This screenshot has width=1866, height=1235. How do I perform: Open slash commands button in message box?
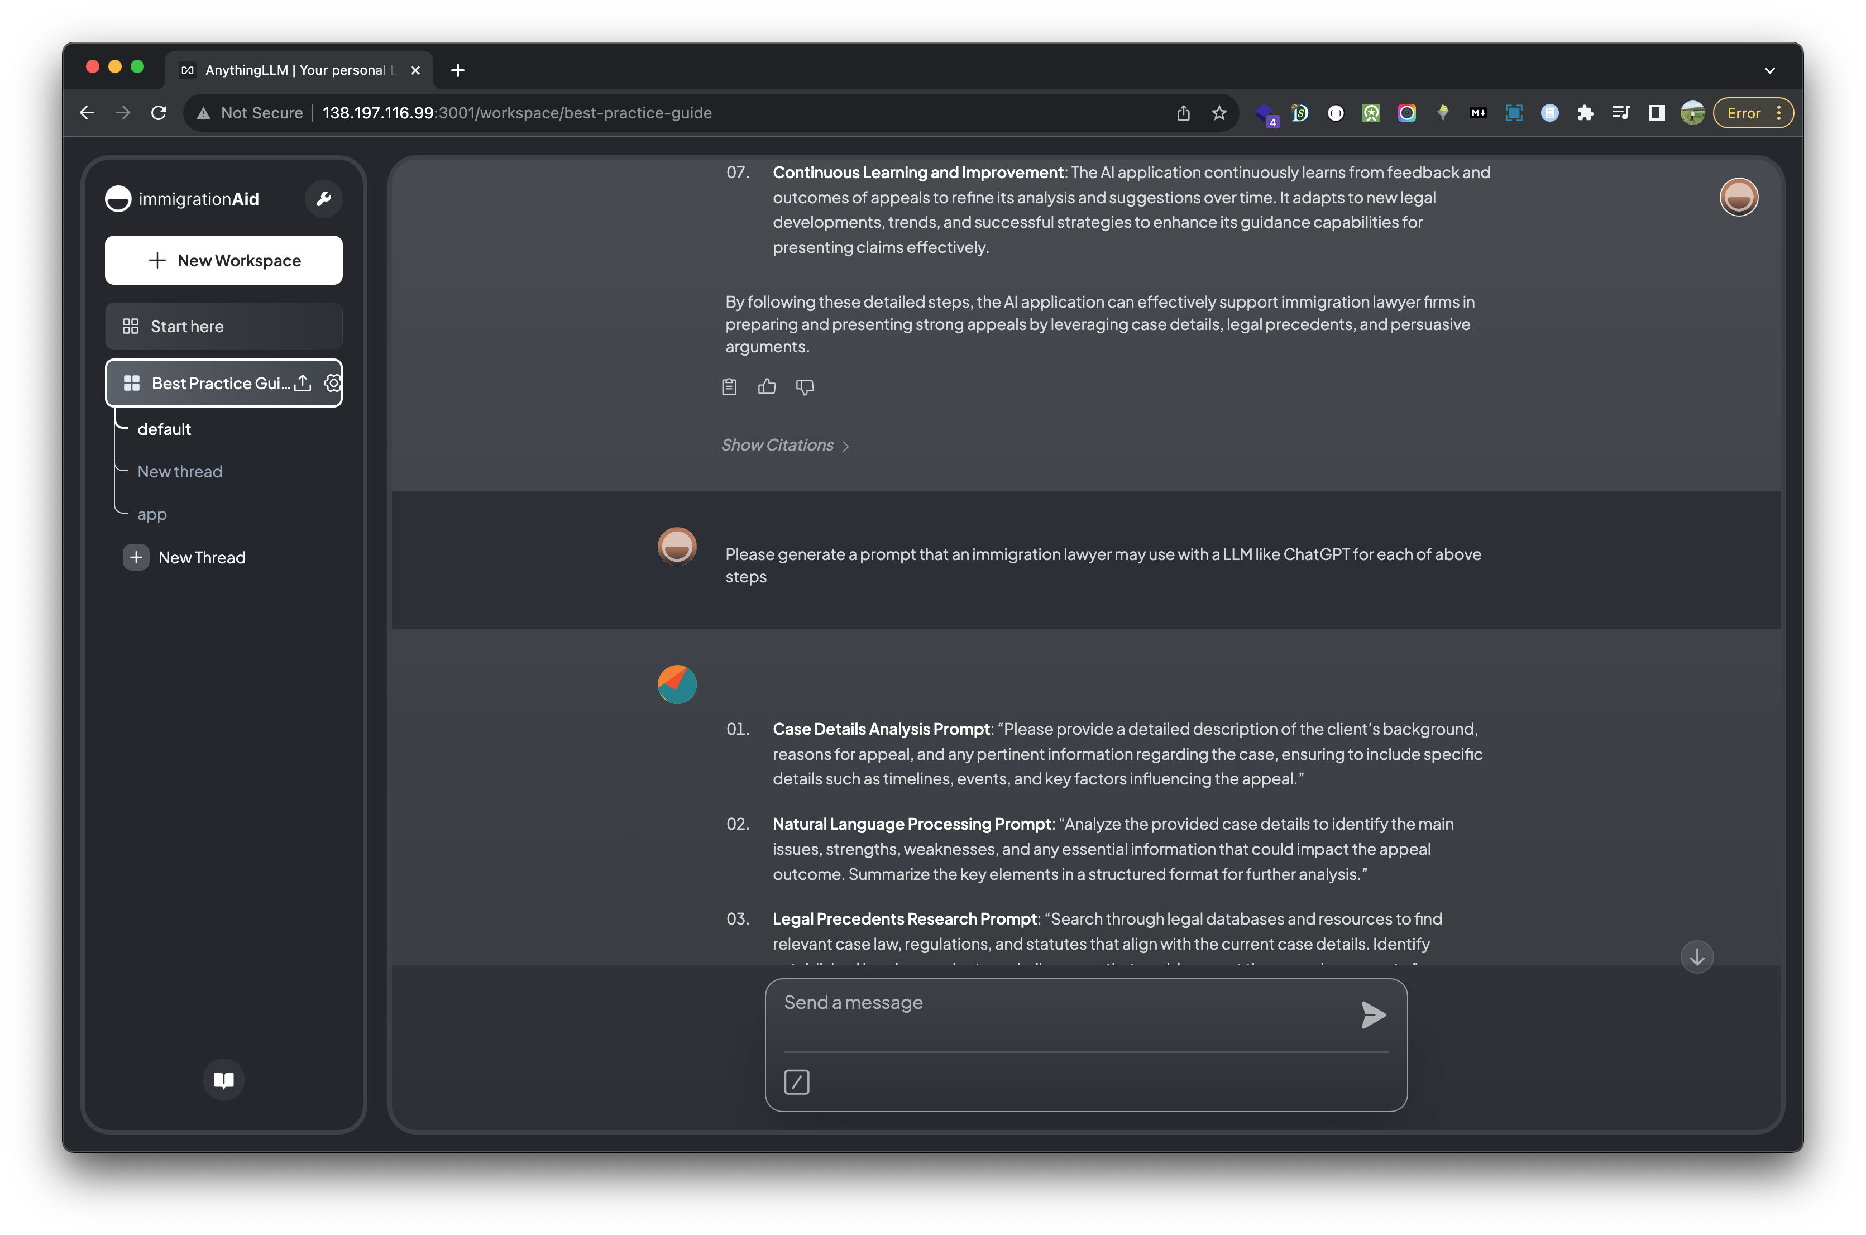point(796,1081)
